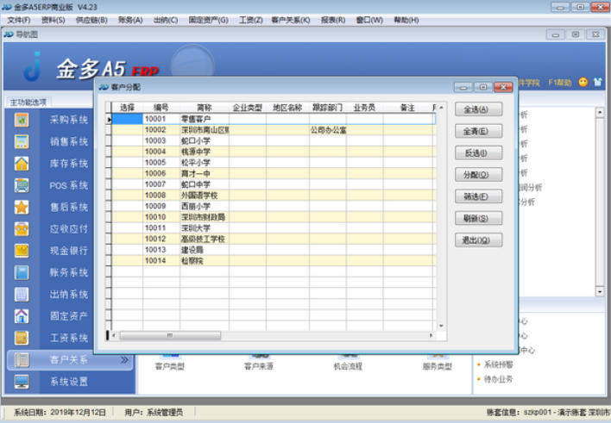Click the 企业类型 column header
Image resolution: width=611 pixels, height=423 pixels.
pos(248,108)
